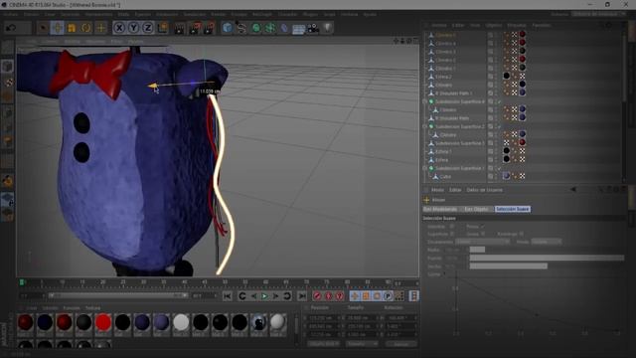Click Render to Picture Viewer icon

point(194,28)
